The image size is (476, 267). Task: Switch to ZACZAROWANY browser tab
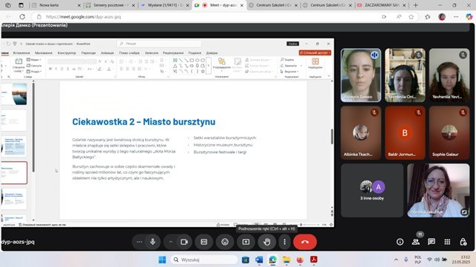click(x=381, y=5)
